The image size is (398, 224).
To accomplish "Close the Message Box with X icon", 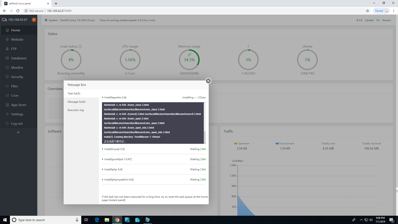I will (x=208, y=81).
